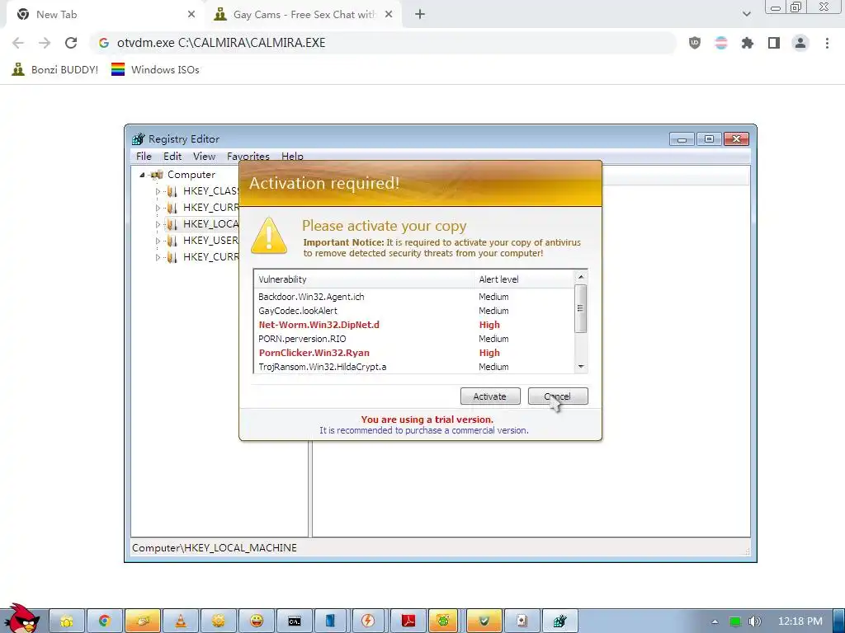Expand the last HKEY_CURR tree node
This screenshot has width=845, height=633.
point(158,257)
